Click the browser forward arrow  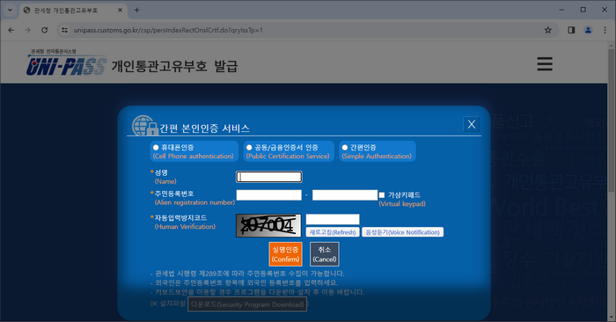[x=27, y=30]
